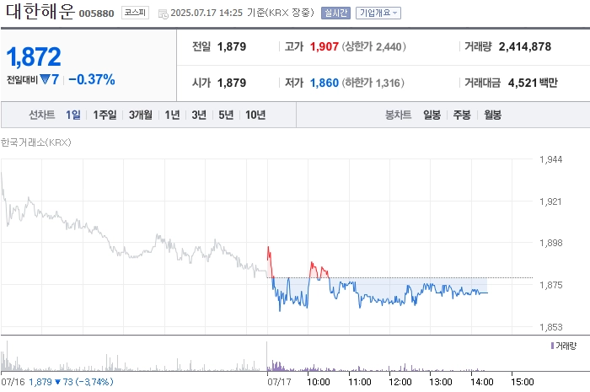Click the 1,853 price axis label

tap(551, 327)
